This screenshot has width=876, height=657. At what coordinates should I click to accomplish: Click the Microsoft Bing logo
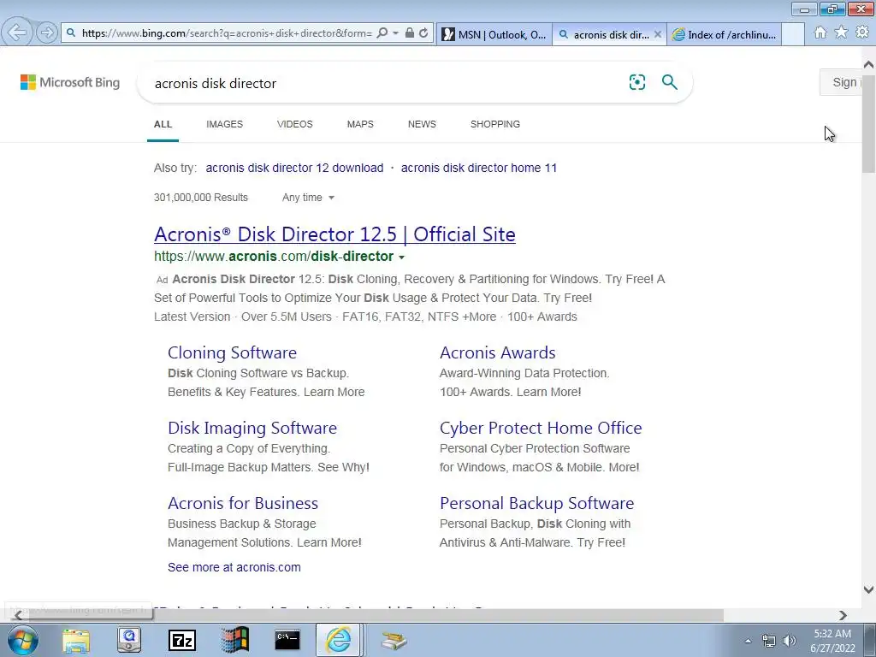tap(70, 82)
